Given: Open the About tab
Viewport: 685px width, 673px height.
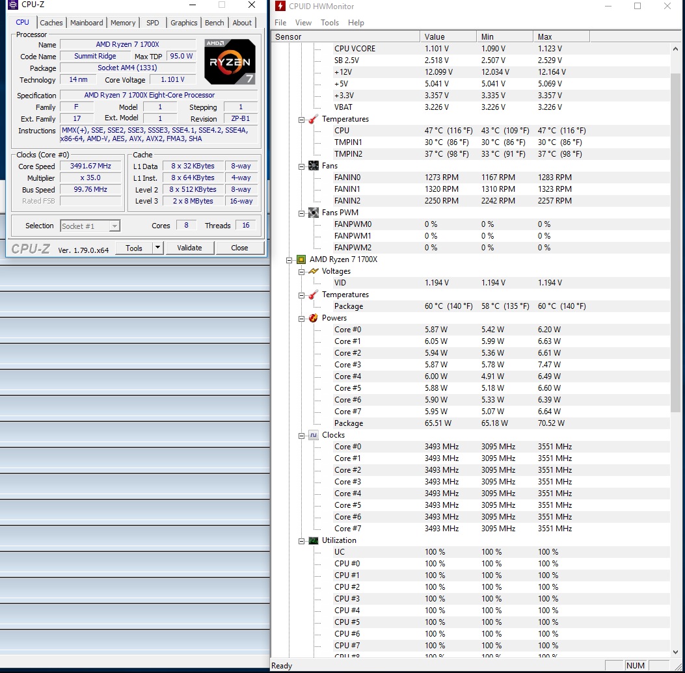Looking at the screenshot, I should (x=242, y=23).
